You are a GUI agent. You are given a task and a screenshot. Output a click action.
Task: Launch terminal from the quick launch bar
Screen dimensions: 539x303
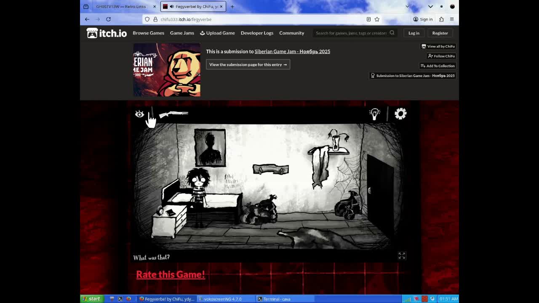(x=120, y=299)
